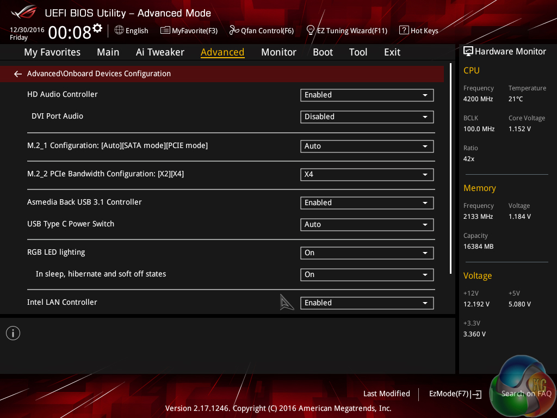Switch to the Main tab
This screenshot has width=557, height=418.
click(x=108, y=52)
